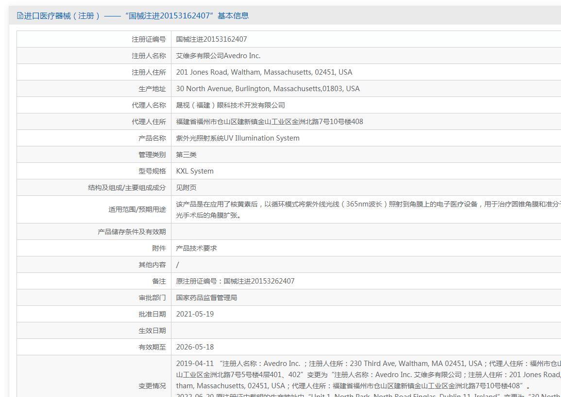Viewport: 561px width, 397px height.
Task: Click the 代理人住所 label cell
Action: point(94,122)
